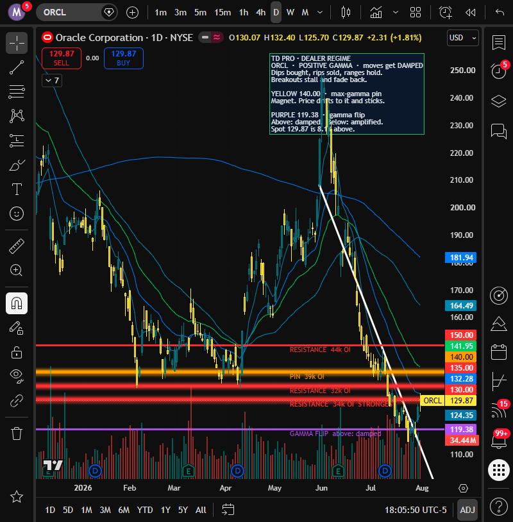Open chart settings gear by time axis
513x522 pixels.
click(463, 488)
